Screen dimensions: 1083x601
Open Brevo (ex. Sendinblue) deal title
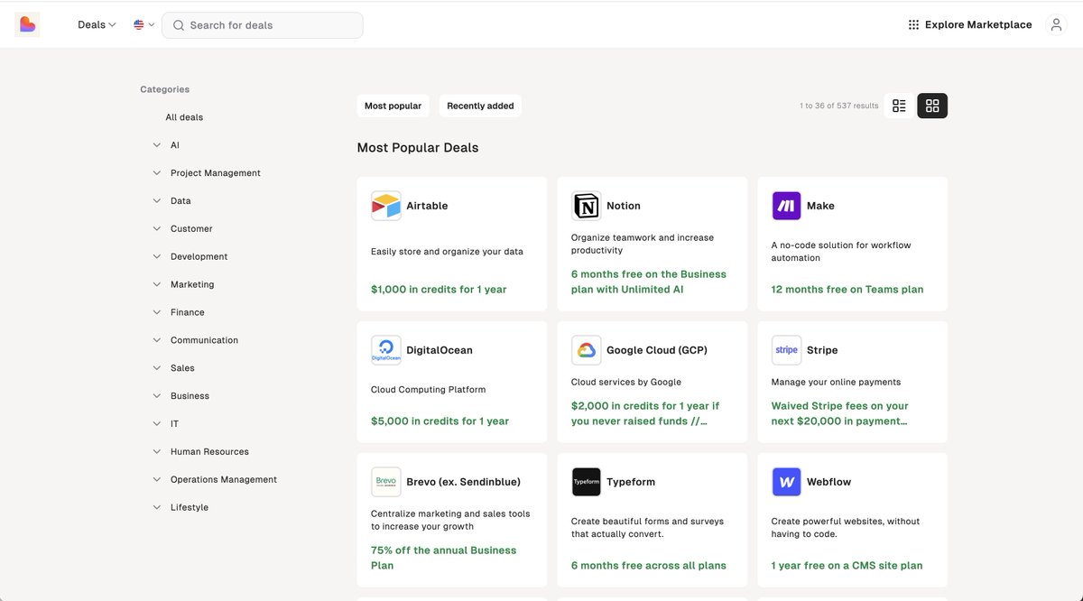463,482
